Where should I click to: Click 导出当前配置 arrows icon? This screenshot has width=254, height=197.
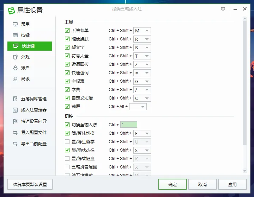click(x=15, y=144)
